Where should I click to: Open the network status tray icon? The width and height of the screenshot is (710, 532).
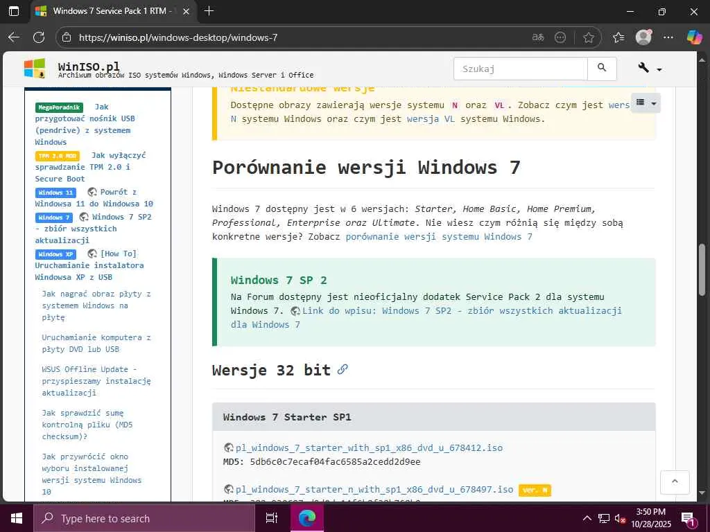[x=604, y=518]
